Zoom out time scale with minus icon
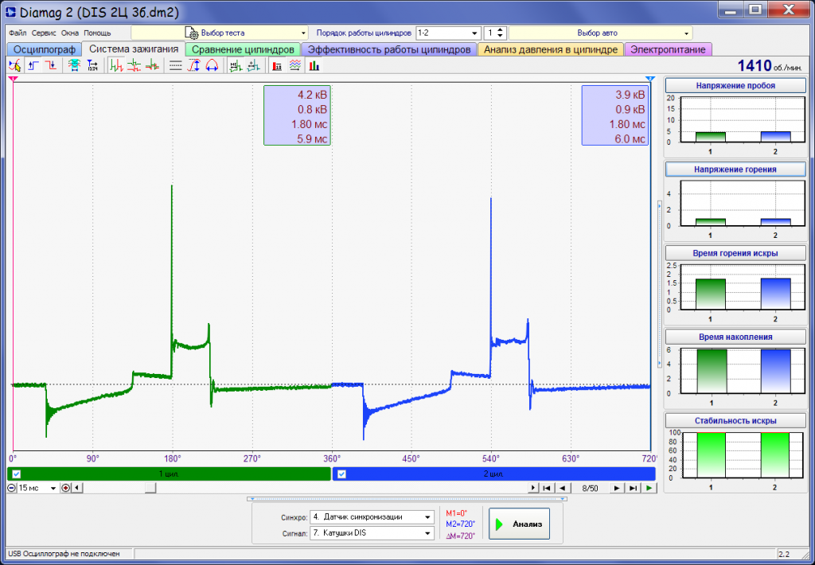The width and height of the screenshot is (815, 565). (x=12, y=488)
